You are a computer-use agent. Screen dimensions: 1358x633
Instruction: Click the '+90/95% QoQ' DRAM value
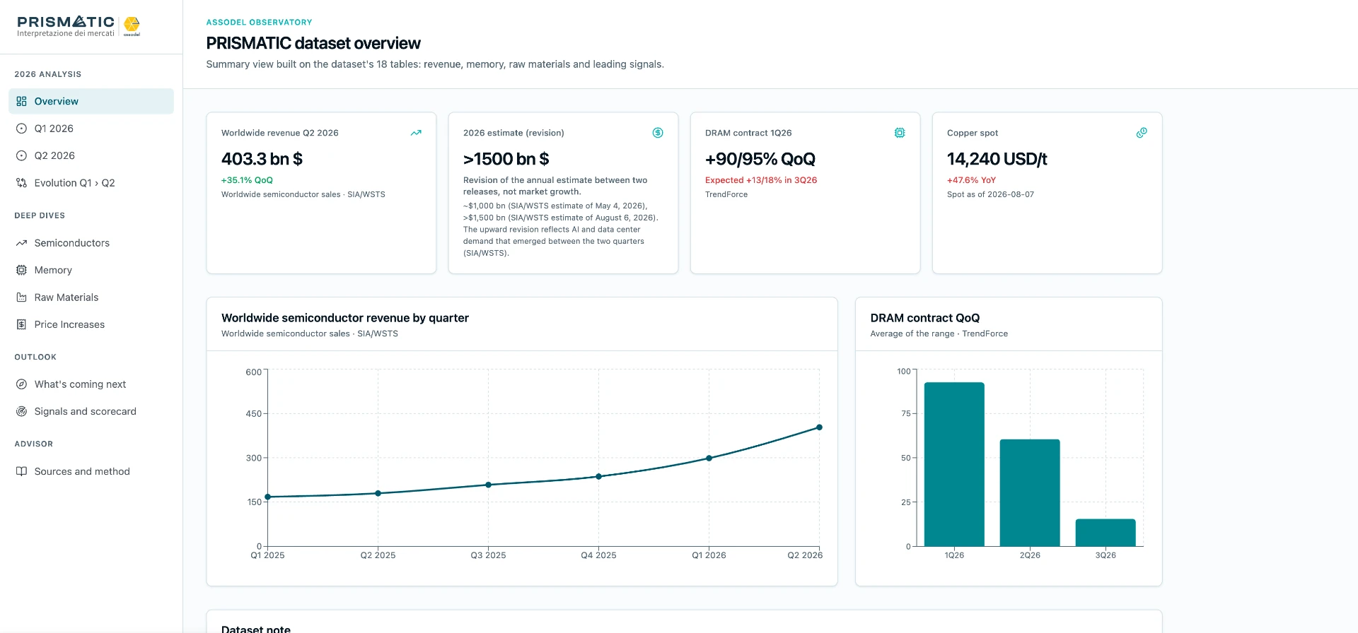760,159
